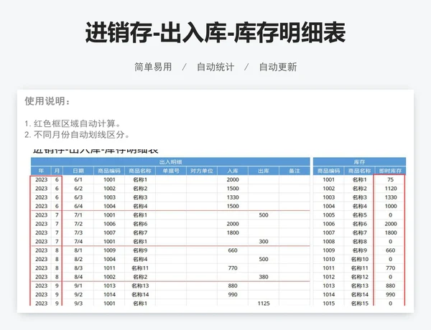Select the 即时库存 cell showing 75
The image size is (431, 330).
coord(390,179)
